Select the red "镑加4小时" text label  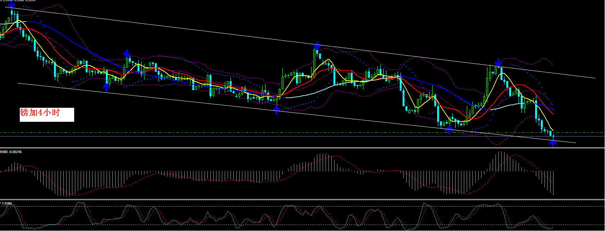click(40, 113)
